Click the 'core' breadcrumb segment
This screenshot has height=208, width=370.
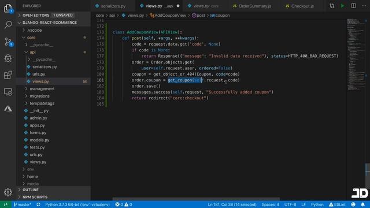[x=100, y=16]
